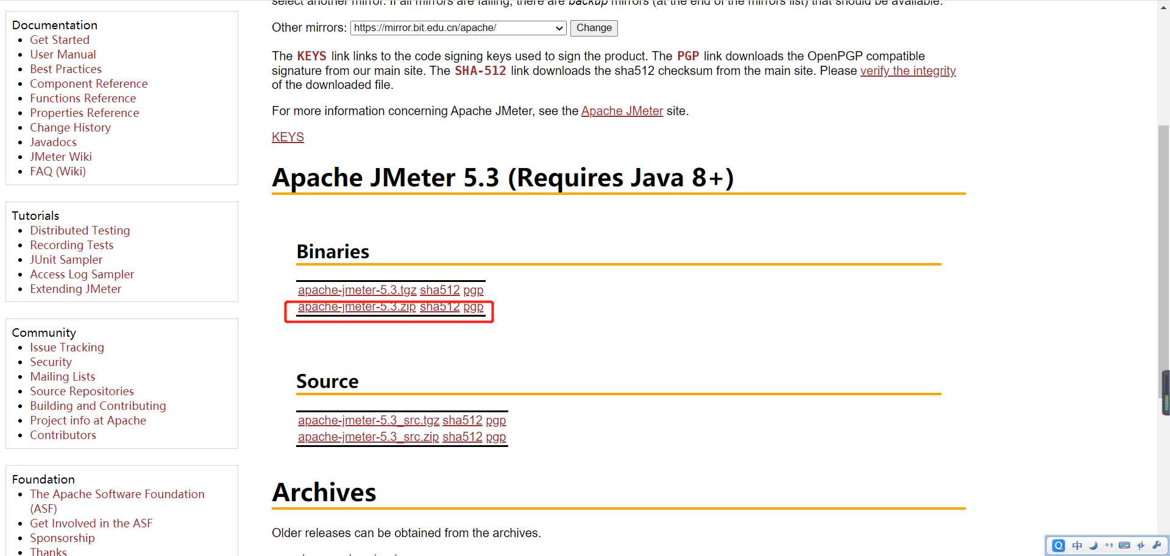Open sha512 link for apache-jmeter-5.3.zip
The height and width of the screenshot is (556, 1170).
click(x=440, y=307)
